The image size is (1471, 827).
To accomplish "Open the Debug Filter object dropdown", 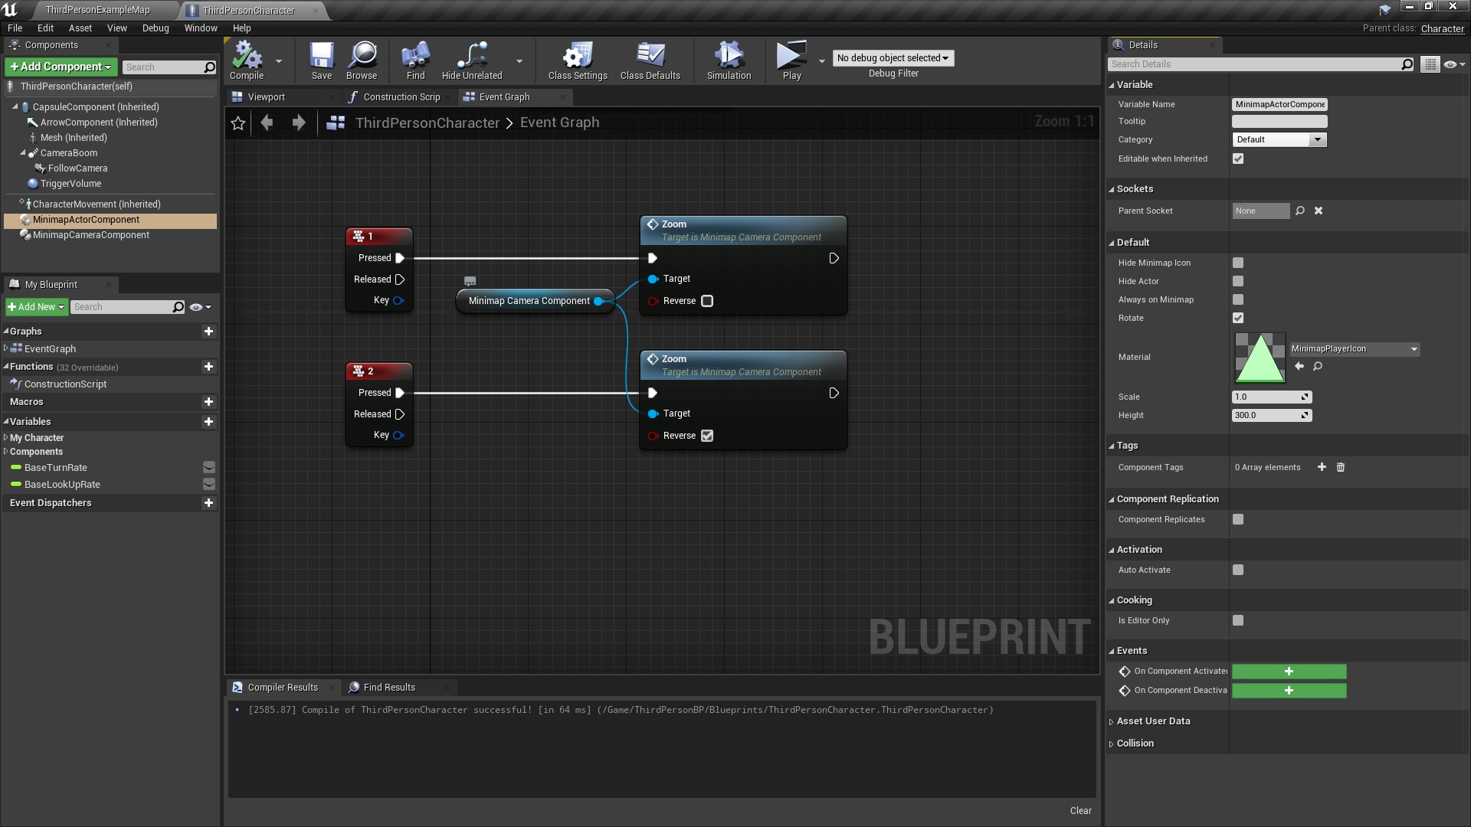I will click(x=893, y=57).
